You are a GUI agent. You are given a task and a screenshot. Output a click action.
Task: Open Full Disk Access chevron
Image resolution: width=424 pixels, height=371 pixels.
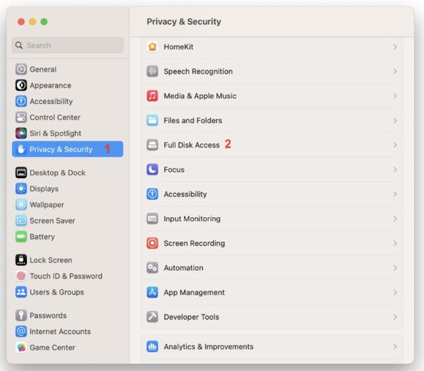point(395,145)
